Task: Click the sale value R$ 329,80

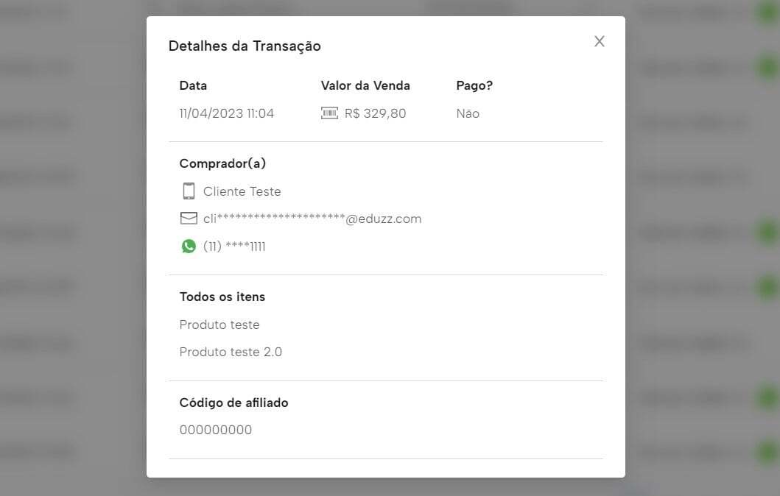Action: click(375, 113)
